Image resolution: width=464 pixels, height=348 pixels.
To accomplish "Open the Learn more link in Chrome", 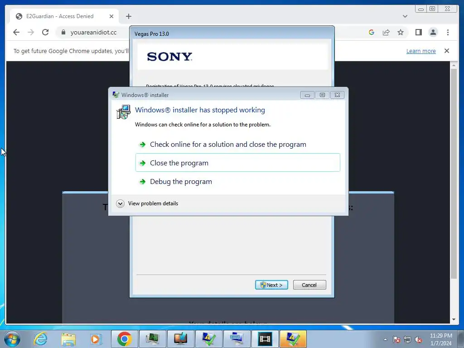I will (x=421, y=51).
